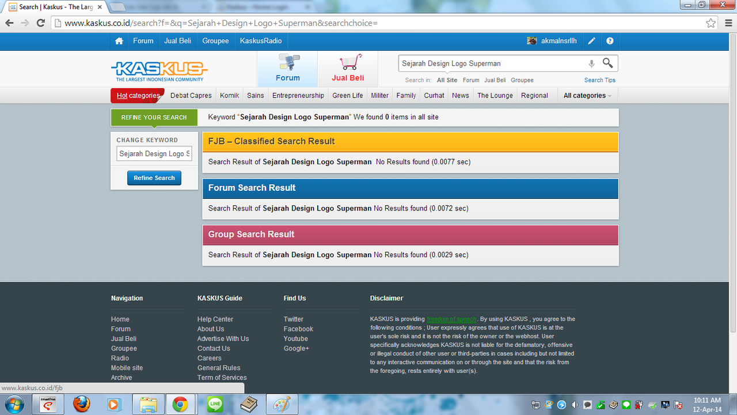Click freedom of speech link
737x415 pixels.
coord(451,319)
